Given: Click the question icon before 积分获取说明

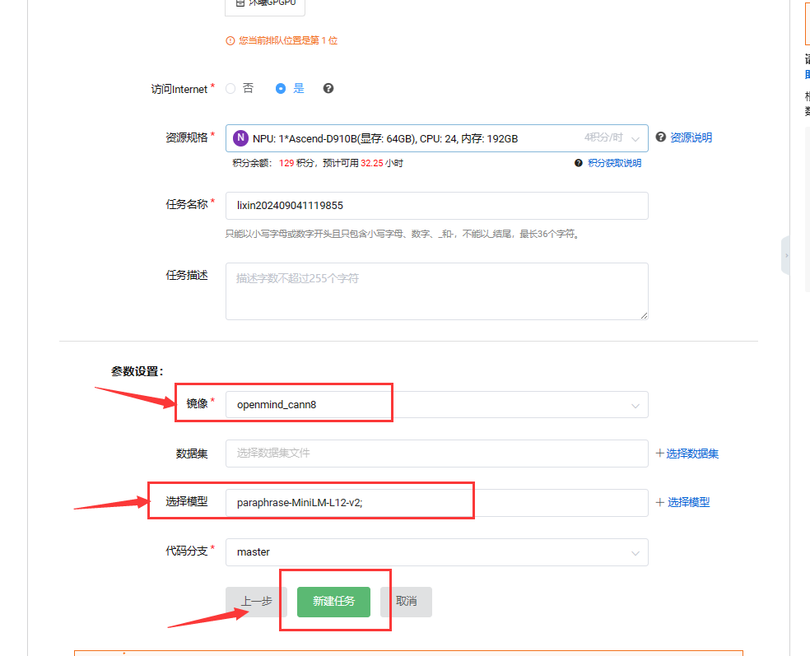Looking at the screenshot, I should click(x=579, y=163).
